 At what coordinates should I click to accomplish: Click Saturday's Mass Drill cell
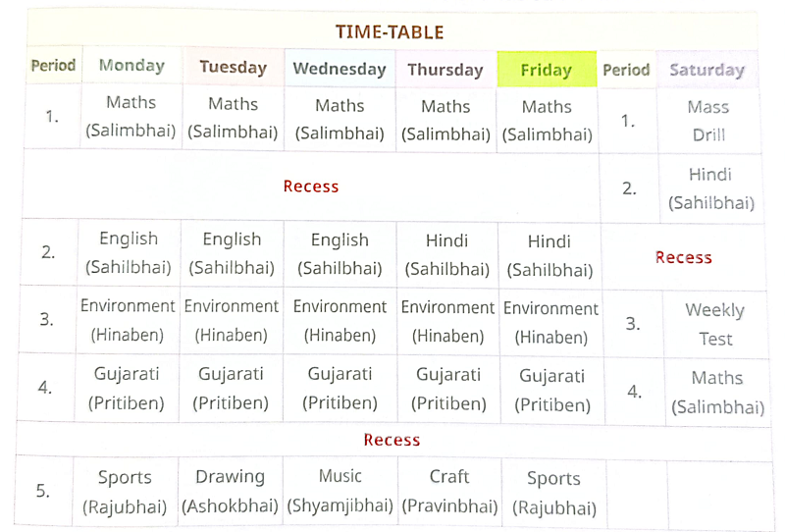click(708, 121)
